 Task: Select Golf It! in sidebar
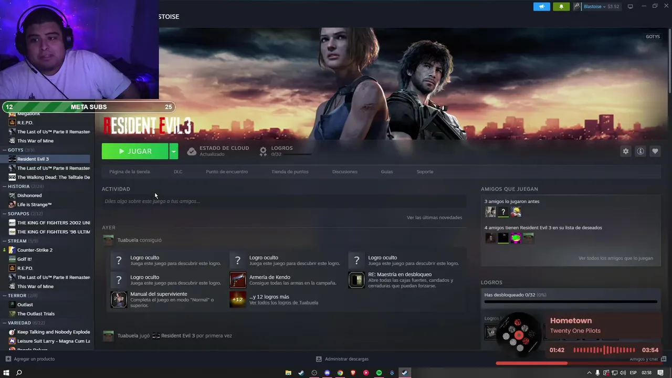45,259
